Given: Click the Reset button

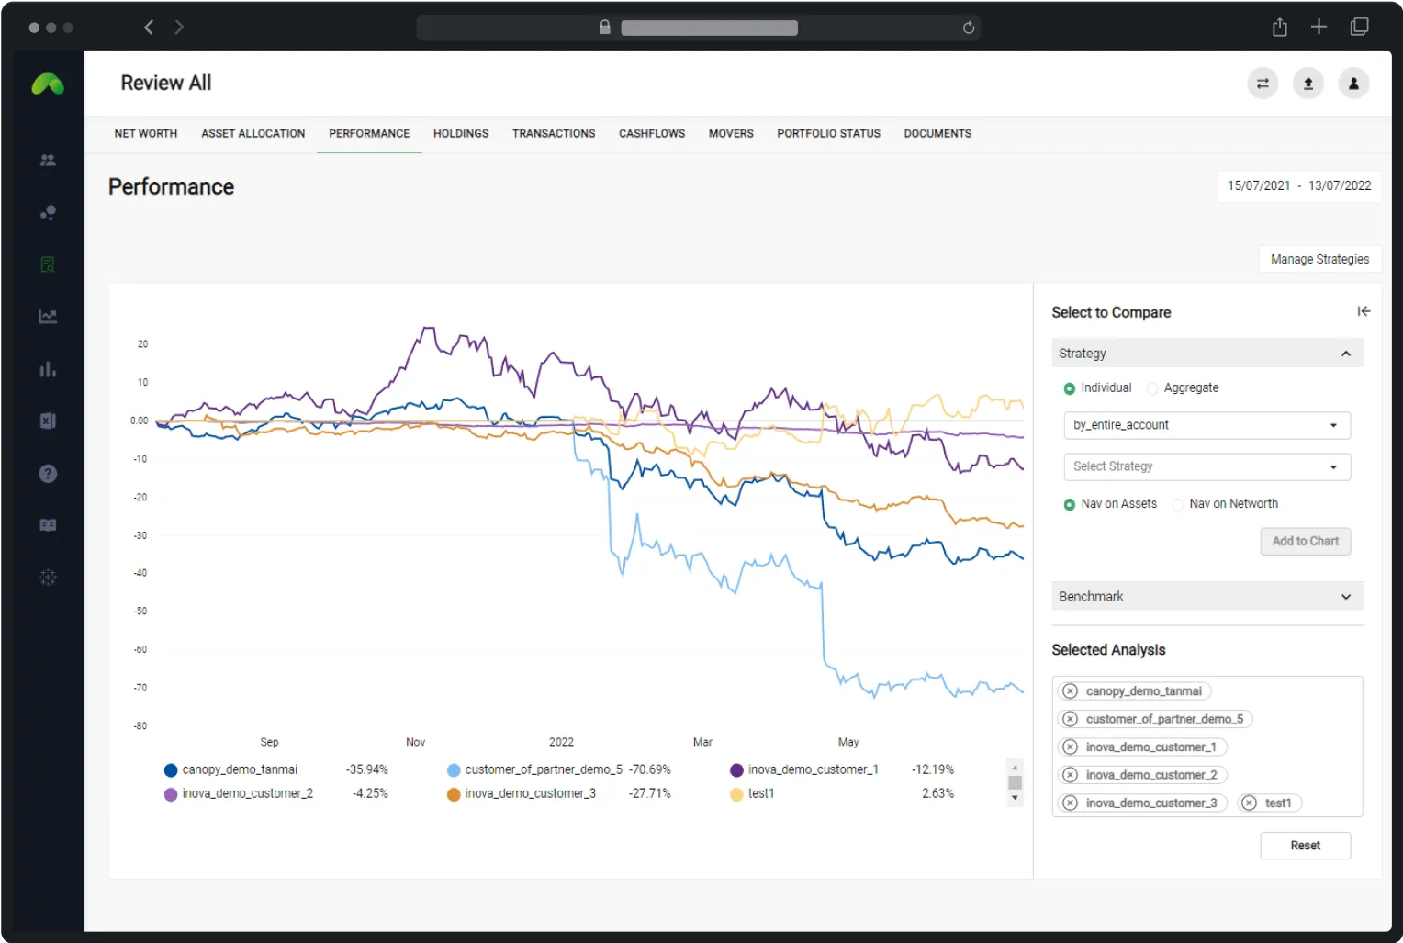Looking at the screenshot, I should point(1305,846).
